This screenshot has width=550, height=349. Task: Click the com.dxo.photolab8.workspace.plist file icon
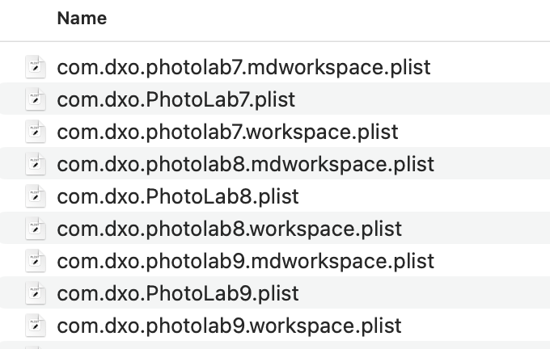(x=36, y=229)
